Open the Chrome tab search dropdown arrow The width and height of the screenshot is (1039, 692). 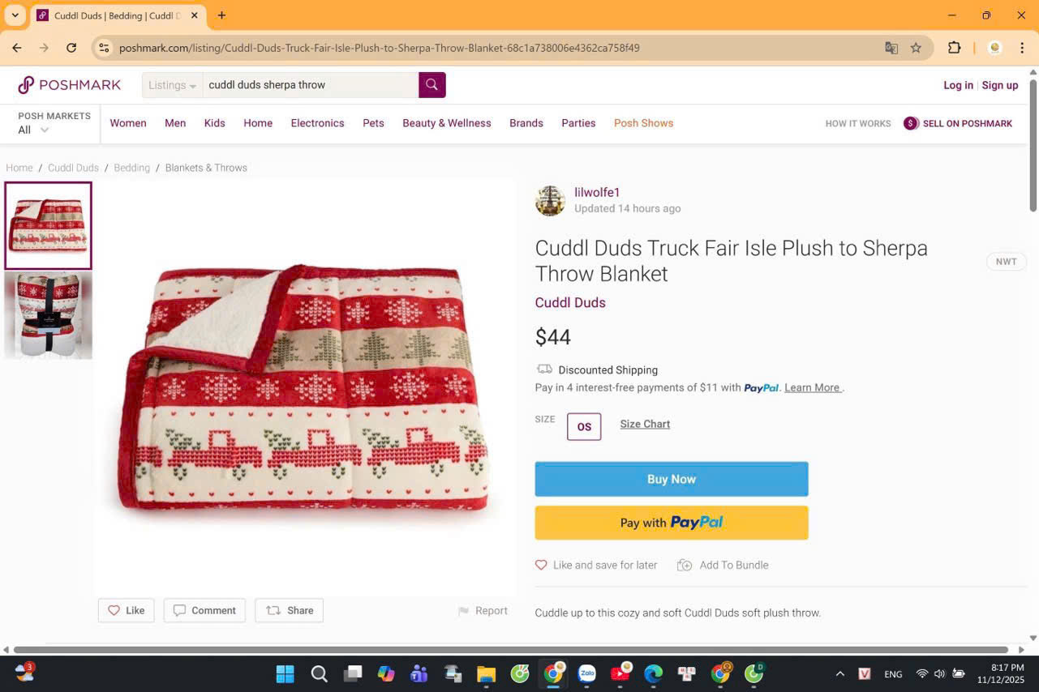point(15,15)
